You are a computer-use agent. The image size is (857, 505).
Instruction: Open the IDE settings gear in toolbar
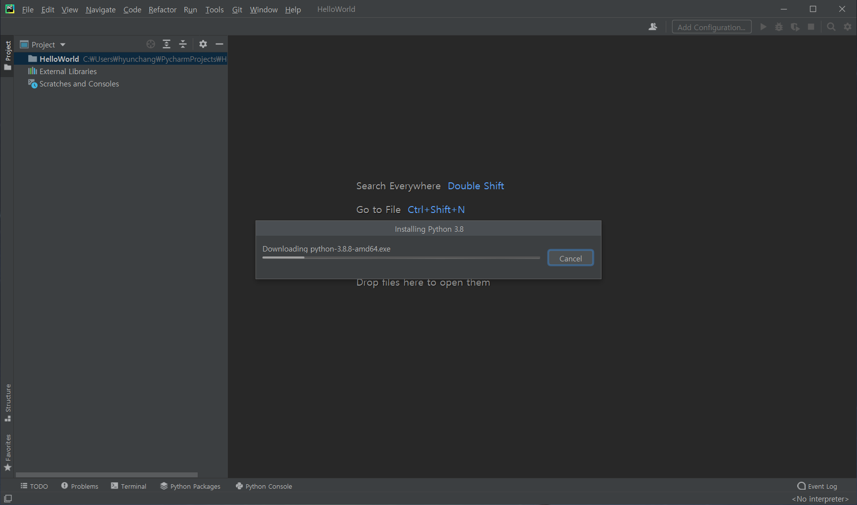pos(848,27)
